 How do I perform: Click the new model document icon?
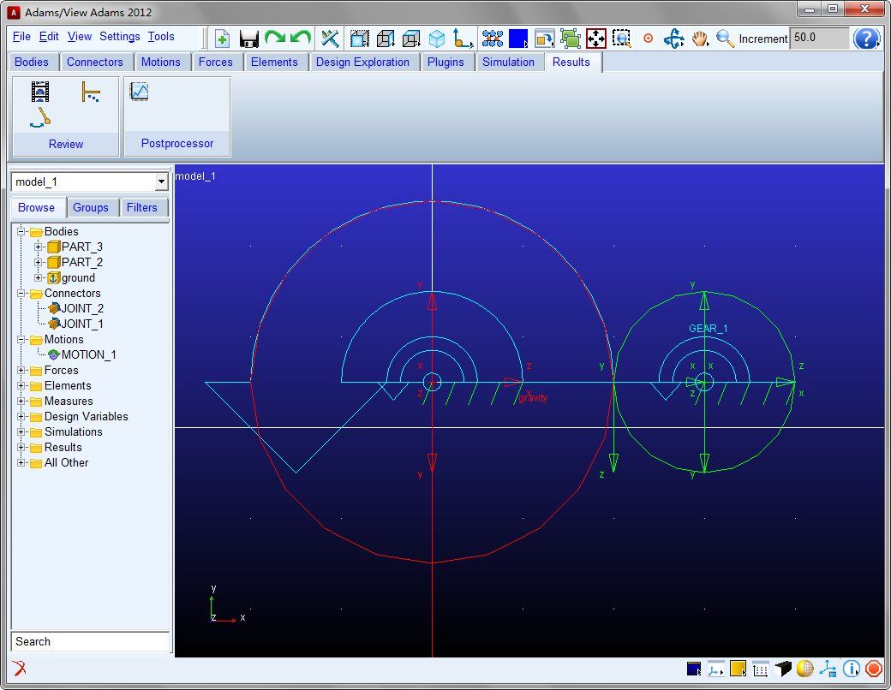[222, 39]
